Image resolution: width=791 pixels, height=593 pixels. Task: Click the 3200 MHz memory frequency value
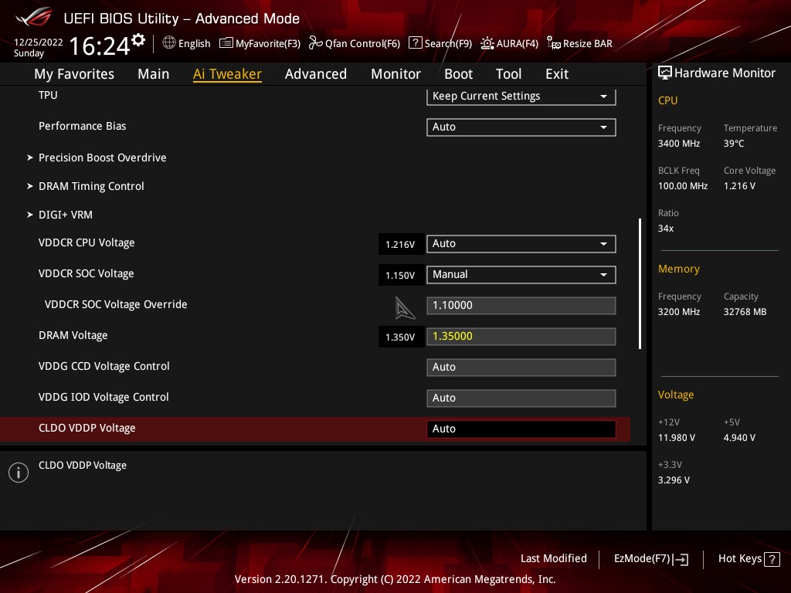pyautogui.click(x=678, y=312)
